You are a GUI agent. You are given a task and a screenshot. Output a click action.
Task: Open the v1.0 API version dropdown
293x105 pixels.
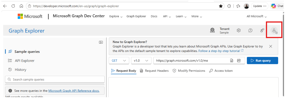(x=141, y=61)
